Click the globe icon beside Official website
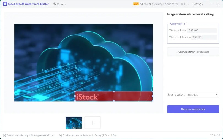 (x=5, y=135)
